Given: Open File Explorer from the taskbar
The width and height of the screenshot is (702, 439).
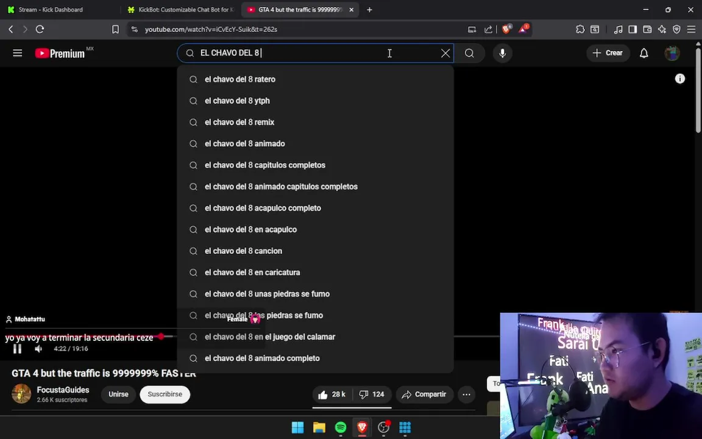Looking at the screenshot, I should tap(319, 427).
